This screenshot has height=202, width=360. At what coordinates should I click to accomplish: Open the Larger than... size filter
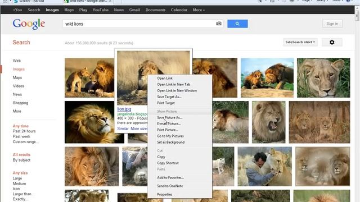[x=23, y=194]
